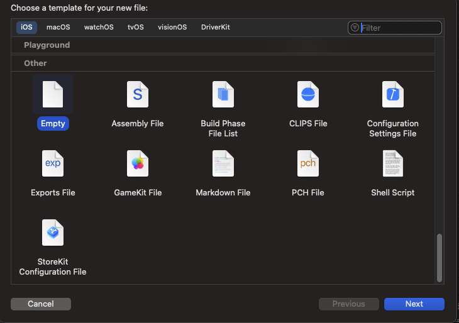Switch to the macOS platform tab
Screen dimensions: 459x323
[58, 27]
